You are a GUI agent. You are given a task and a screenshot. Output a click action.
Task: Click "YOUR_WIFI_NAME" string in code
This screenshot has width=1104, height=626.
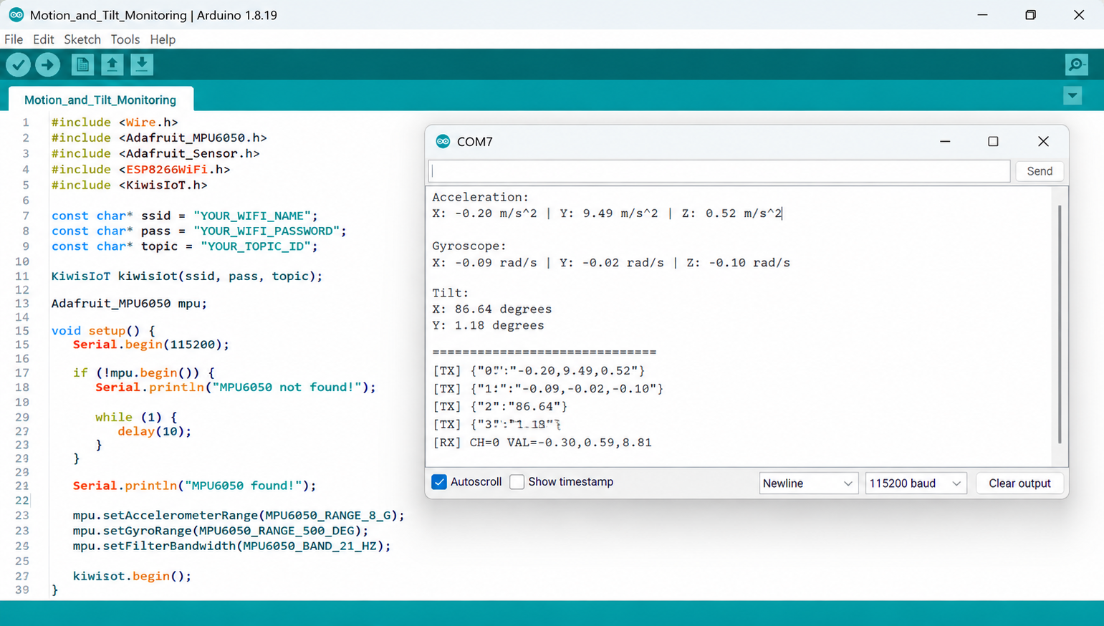coord(252,216)
